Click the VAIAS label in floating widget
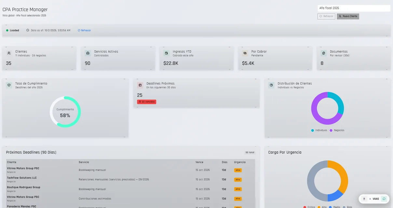The image size is (393, 208). point(376,199)
